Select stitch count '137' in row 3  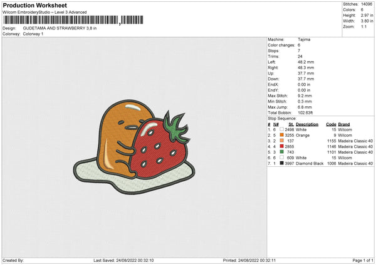click(290, 141)
